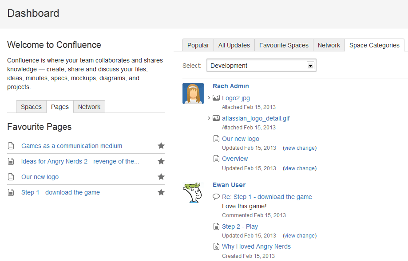This screenshot has height=261, width=408.
Task: Switch to the Spaces tab under Welcome section
Action: pos(31,106)
